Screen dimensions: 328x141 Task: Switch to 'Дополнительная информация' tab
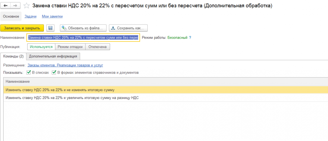click(53, 56)
